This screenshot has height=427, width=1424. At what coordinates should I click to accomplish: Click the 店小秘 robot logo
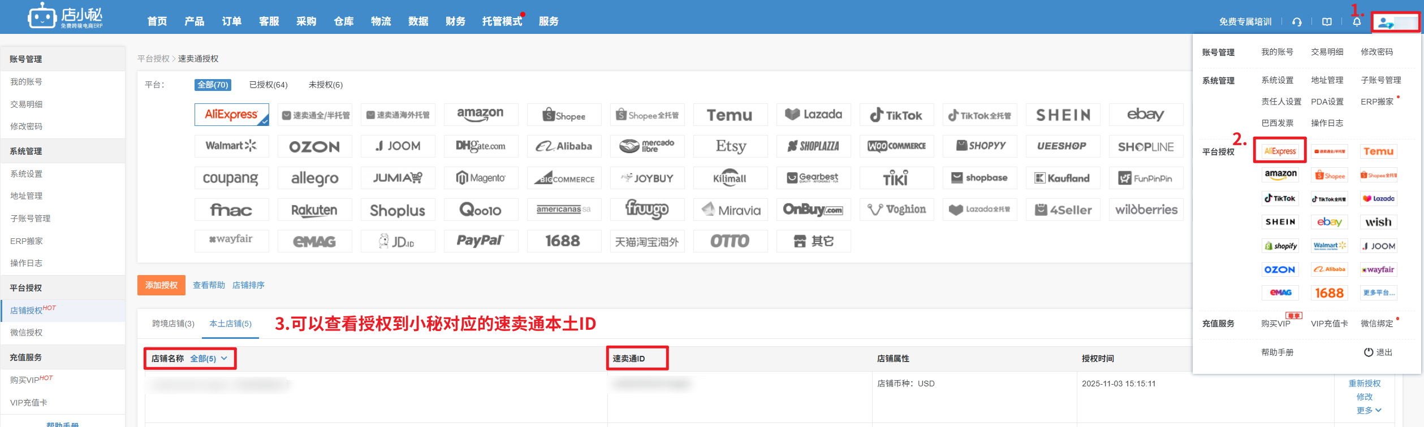pyautogui.click(x=65, y=16)
